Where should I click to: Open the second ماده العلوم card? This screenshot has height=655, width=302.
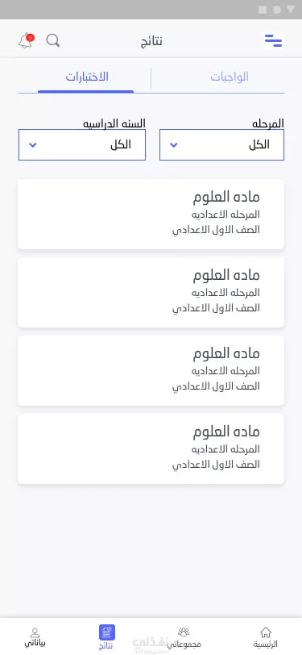(151, 292)
